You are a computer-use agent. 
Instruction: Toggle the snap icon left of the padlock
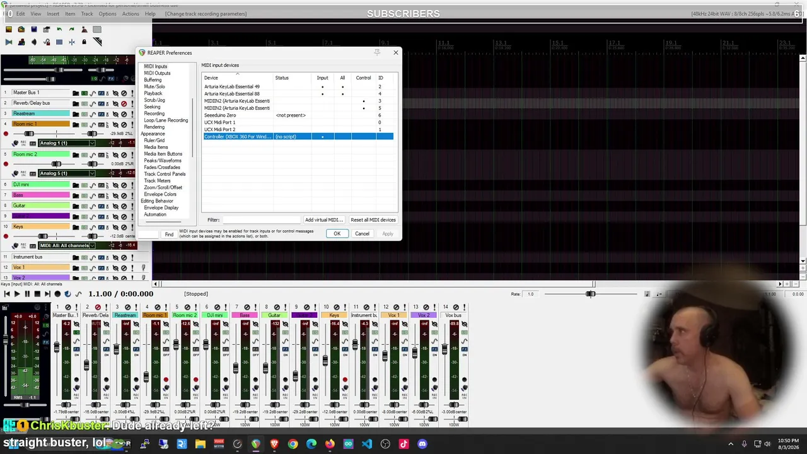click(72, 42)
